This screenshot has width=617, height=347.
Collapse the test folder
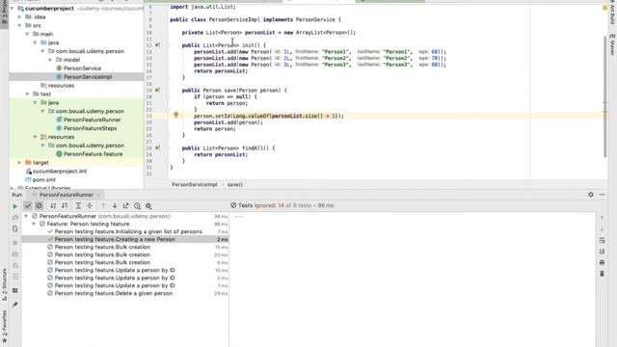click(x=28, y=94)
